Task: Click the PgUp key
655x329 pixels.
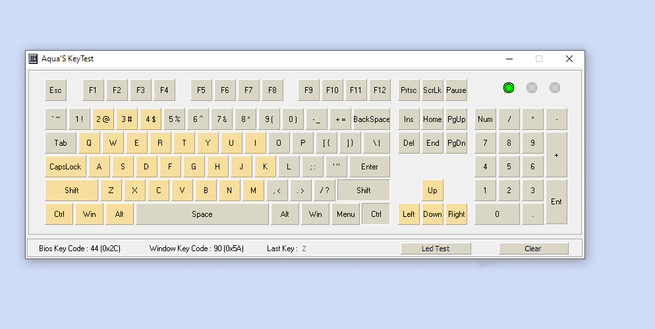Action: 456,119
